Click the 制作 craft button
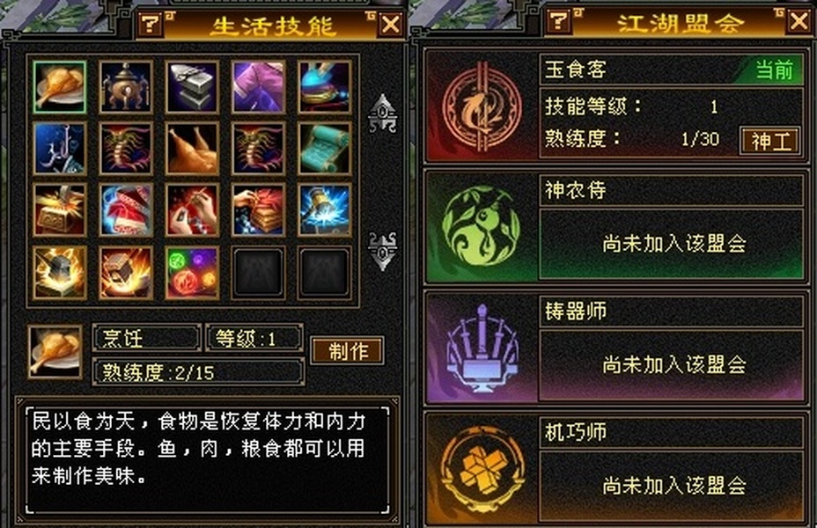The width and height of the screenshot is (817, 528). [348, 350]
